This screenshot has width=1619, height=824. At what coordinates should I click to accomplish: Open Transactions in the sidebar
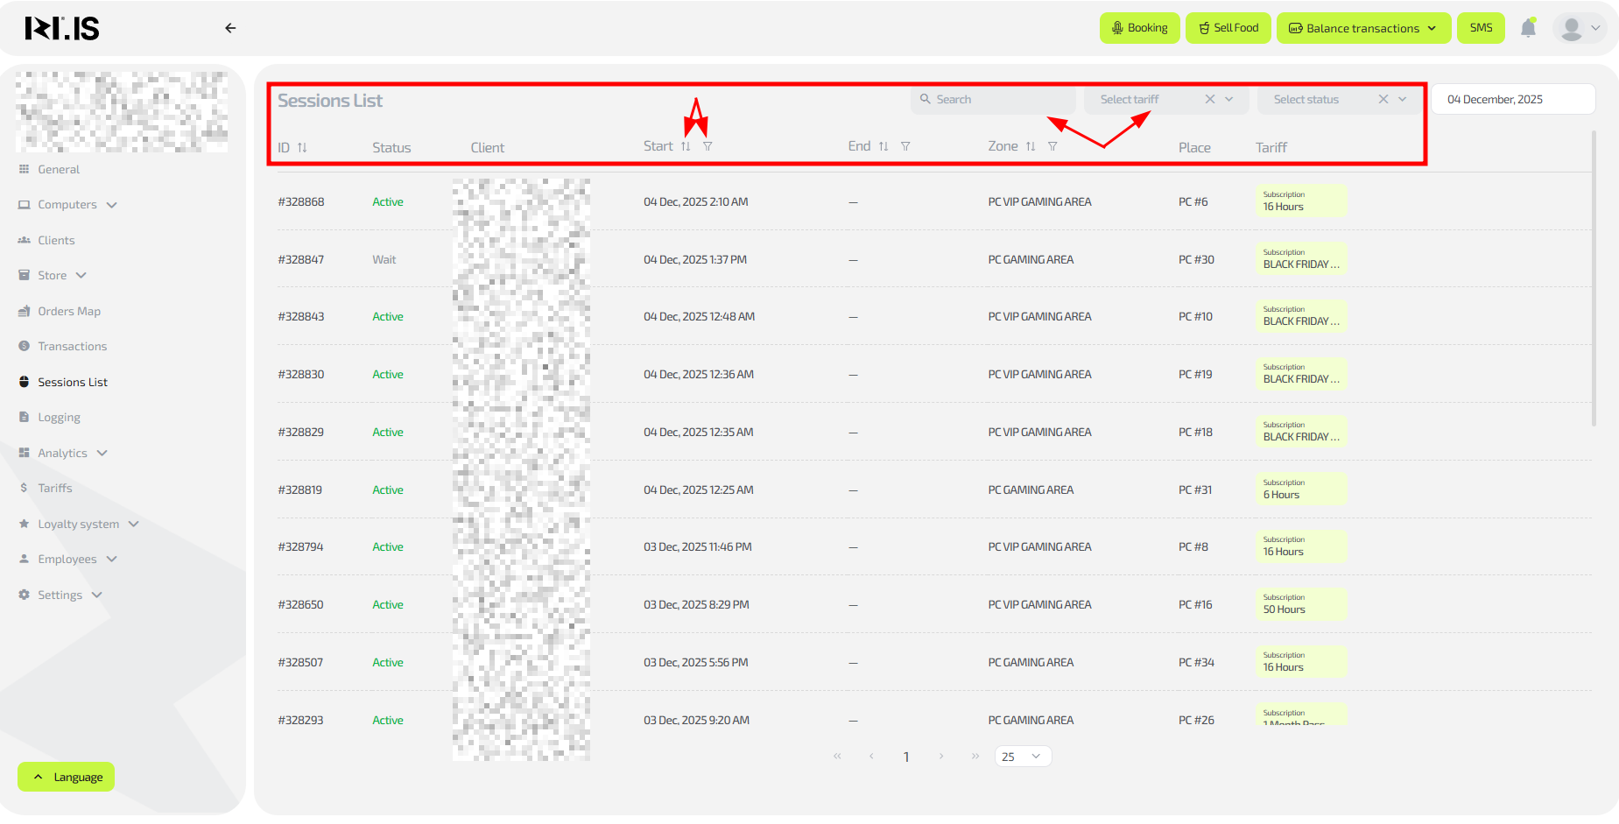(72, 347)
